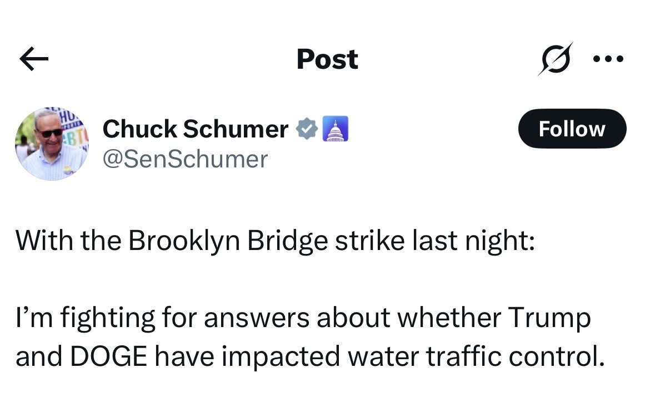
Task: Tap the Capitol building affiliation badge
Action: click(x=336, y=129)
